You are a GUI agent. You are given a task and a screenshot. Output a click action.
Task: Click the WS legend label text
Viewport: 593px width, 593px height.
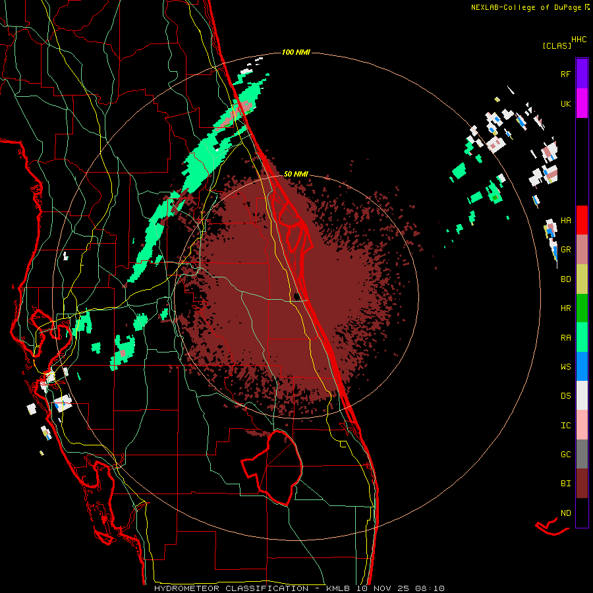tap(565, 367)
